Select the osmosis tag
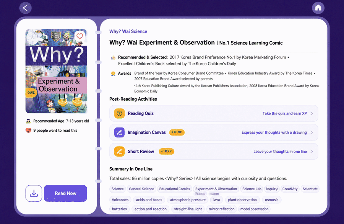Viewport: 344px width, 224px height. pyautogui.click(x=272, y=200)
